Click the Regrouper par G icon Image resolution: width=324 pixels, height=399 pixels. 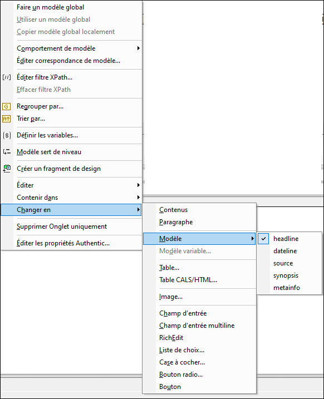pos(7,106)
